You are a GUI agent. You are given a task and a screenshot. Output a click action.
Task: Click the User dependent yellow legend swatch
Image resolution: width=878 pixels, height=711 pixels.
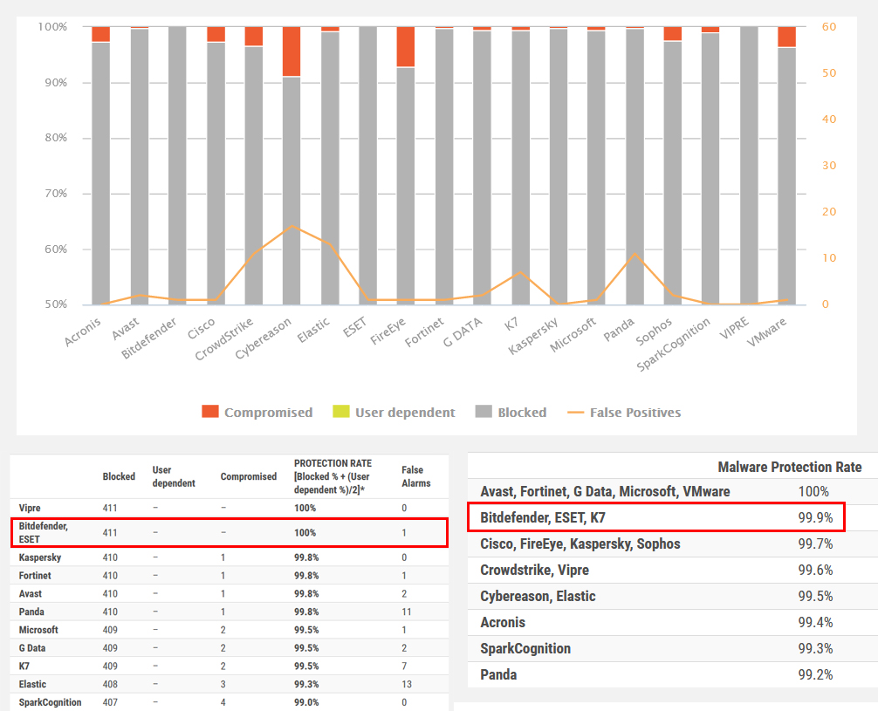341,412
